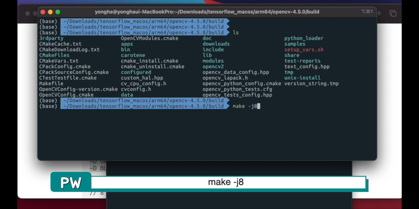This screenshot has height=209, width=419.
Task: Click the yellow minimize button of terminal
Action: (50, 12)
